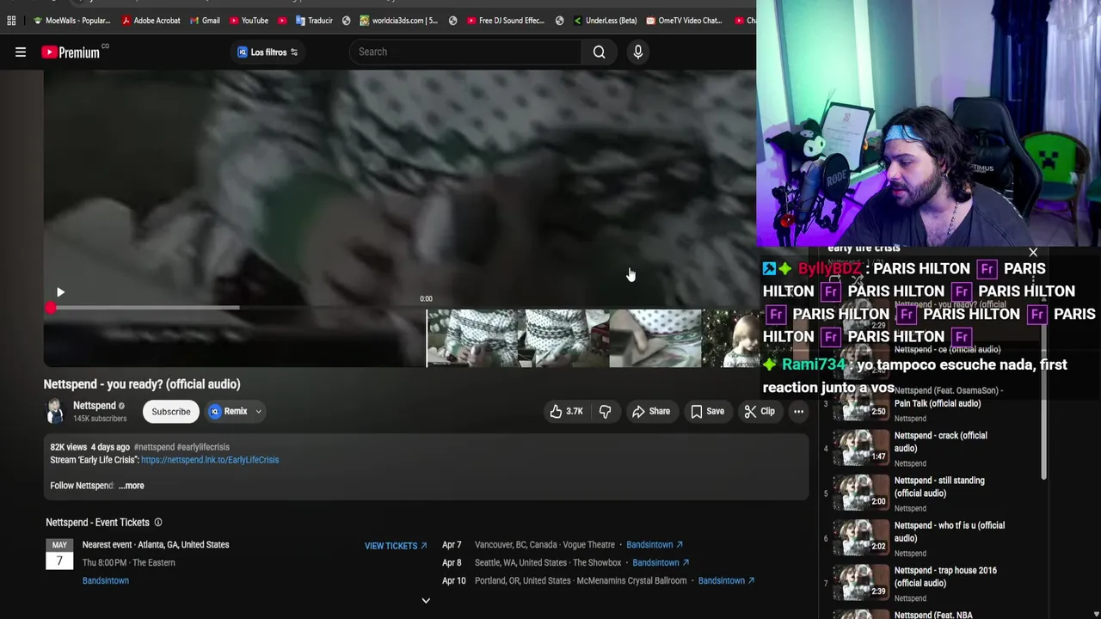This screenshot has height=619, width=1101.
Task: Expand the Remix dropdown arrow
Action: click(258, 411)
